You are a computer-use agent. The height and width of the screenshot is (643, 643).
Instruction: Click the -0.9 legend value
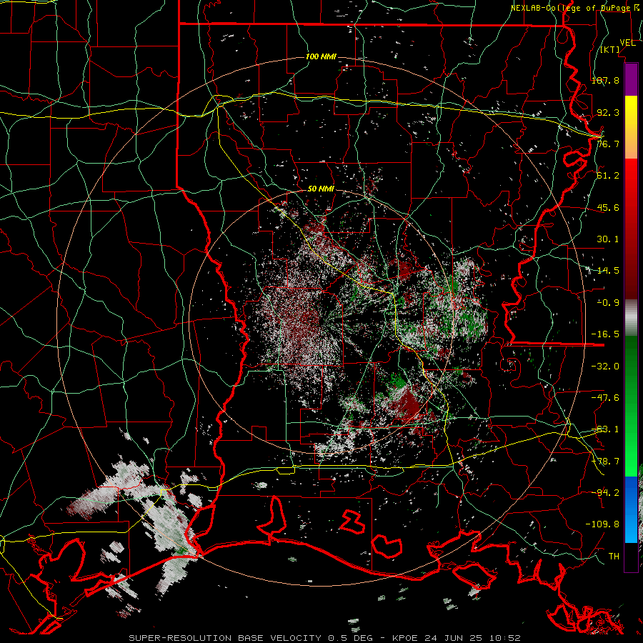tap(608, 303)
